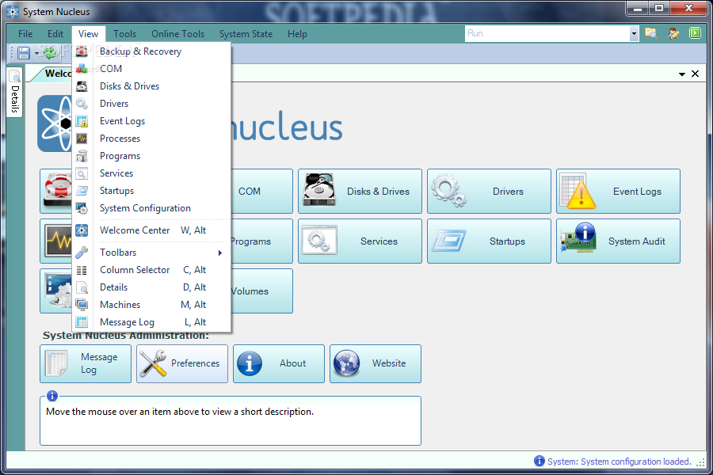This screenshot has height=475, width=713.
Task: Click the gears icon on Drivers tile
Action: pos(449,192)
